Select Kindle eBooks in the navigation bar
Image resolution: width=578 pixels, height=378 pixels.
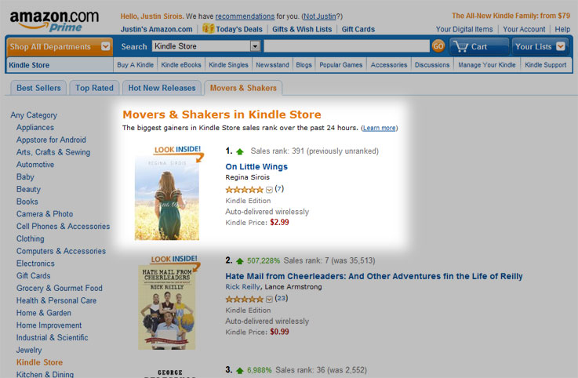pos(182,65)
